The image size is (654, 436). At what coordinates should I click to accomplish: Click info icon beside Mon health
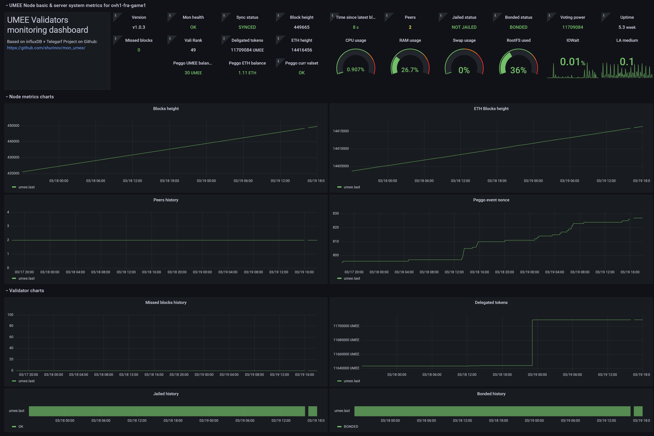[x=170, y=16]
